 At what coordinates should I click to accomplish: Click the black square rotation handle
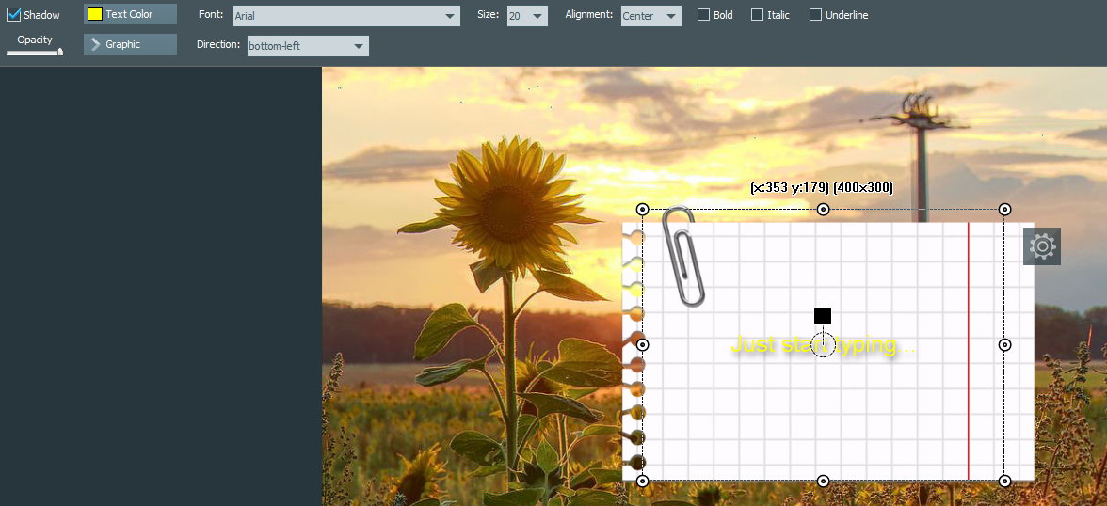click(823, 316)
